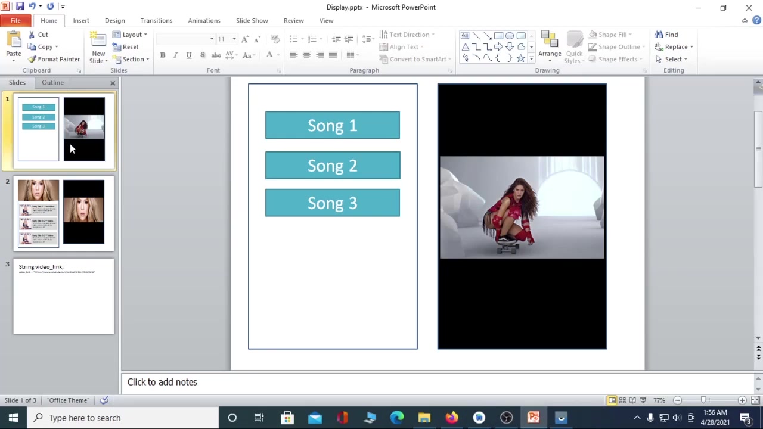Open the Animations ribbon tab
This screenshot has width=763, height=429.
204,21
